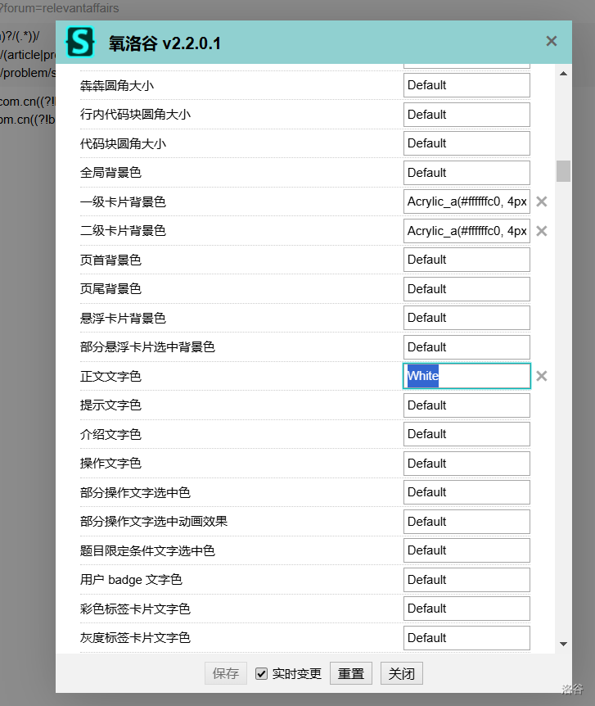Click the 氧洛谷 logo icon
Viewport: 595px width, 706px height.
[x=80, y=42]
